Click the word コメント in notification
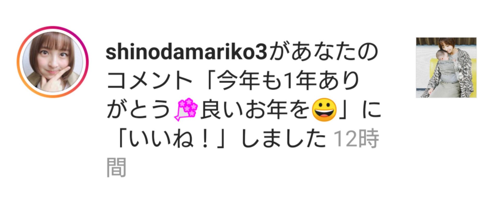Image resolution: width=499 pixels, height=197 pixels. pos(149,81)
